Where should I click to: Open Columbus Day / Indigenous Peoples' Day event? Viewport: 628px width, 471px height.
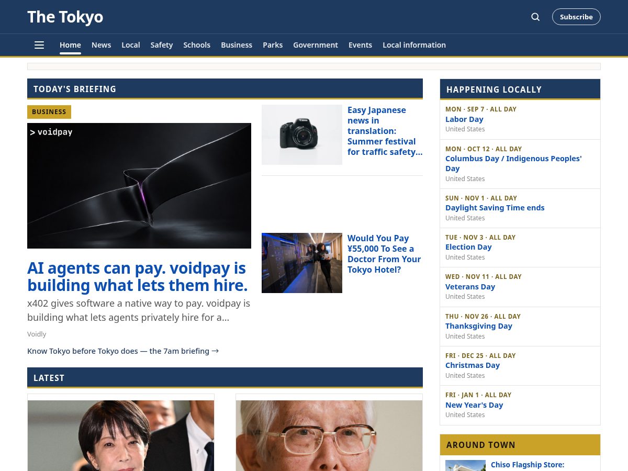513,163
